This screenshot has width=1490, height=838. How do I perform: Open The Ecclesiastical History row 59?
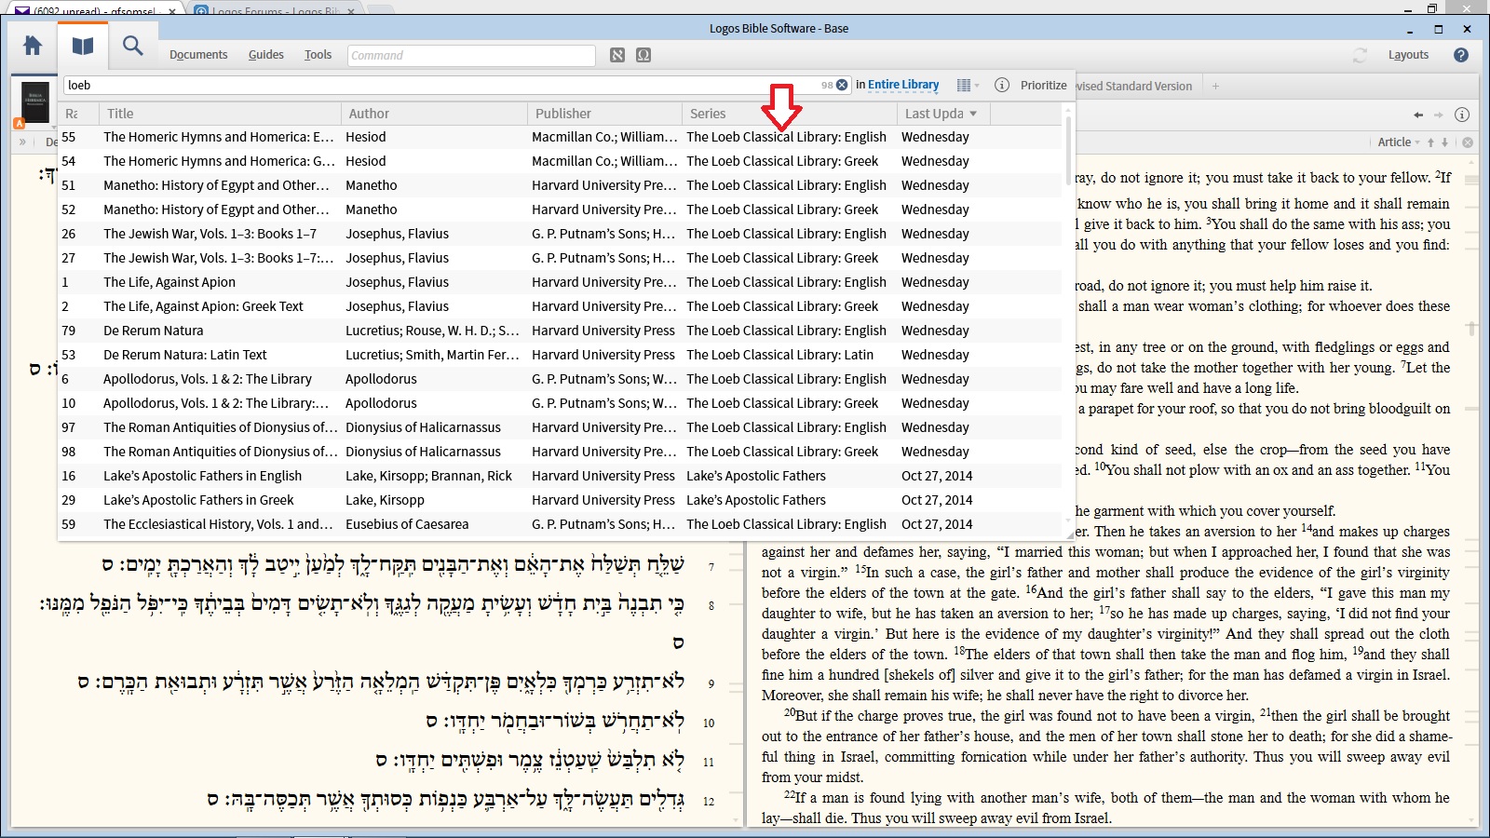tap(560, 524)
